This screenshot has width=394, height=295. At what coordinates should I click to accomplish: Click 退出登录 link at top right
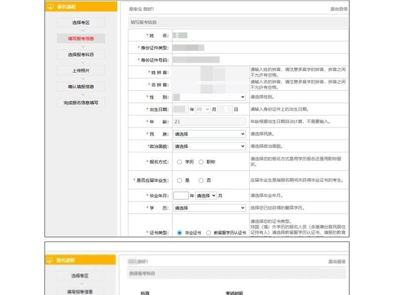[338, 9]
